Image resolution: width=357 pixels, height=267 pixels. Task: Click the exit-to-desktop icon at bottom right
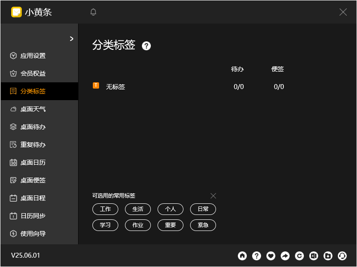314,256
